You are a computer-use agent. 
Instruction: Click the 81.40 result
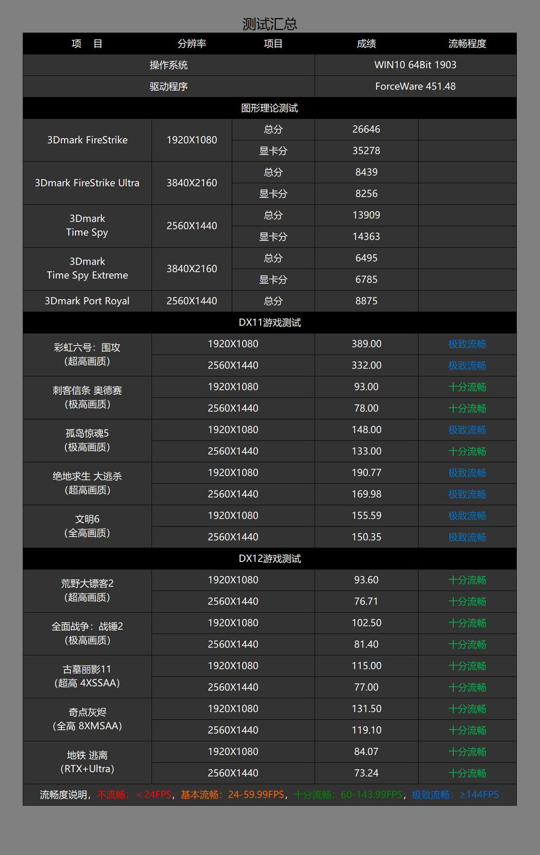pyautogui.click(x=366, y=645)
